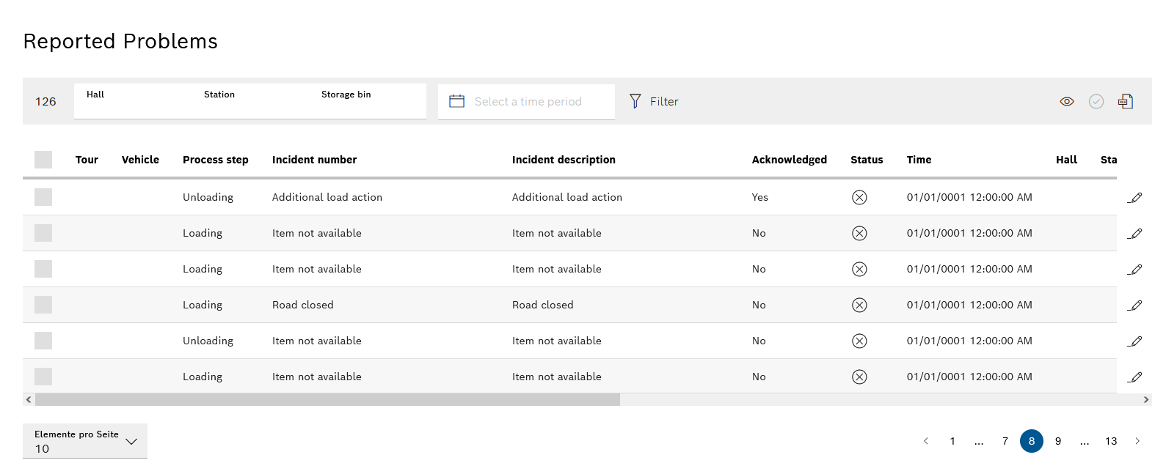Go to page 7
1155x463 pixels.
click(x=1005, y=441)
